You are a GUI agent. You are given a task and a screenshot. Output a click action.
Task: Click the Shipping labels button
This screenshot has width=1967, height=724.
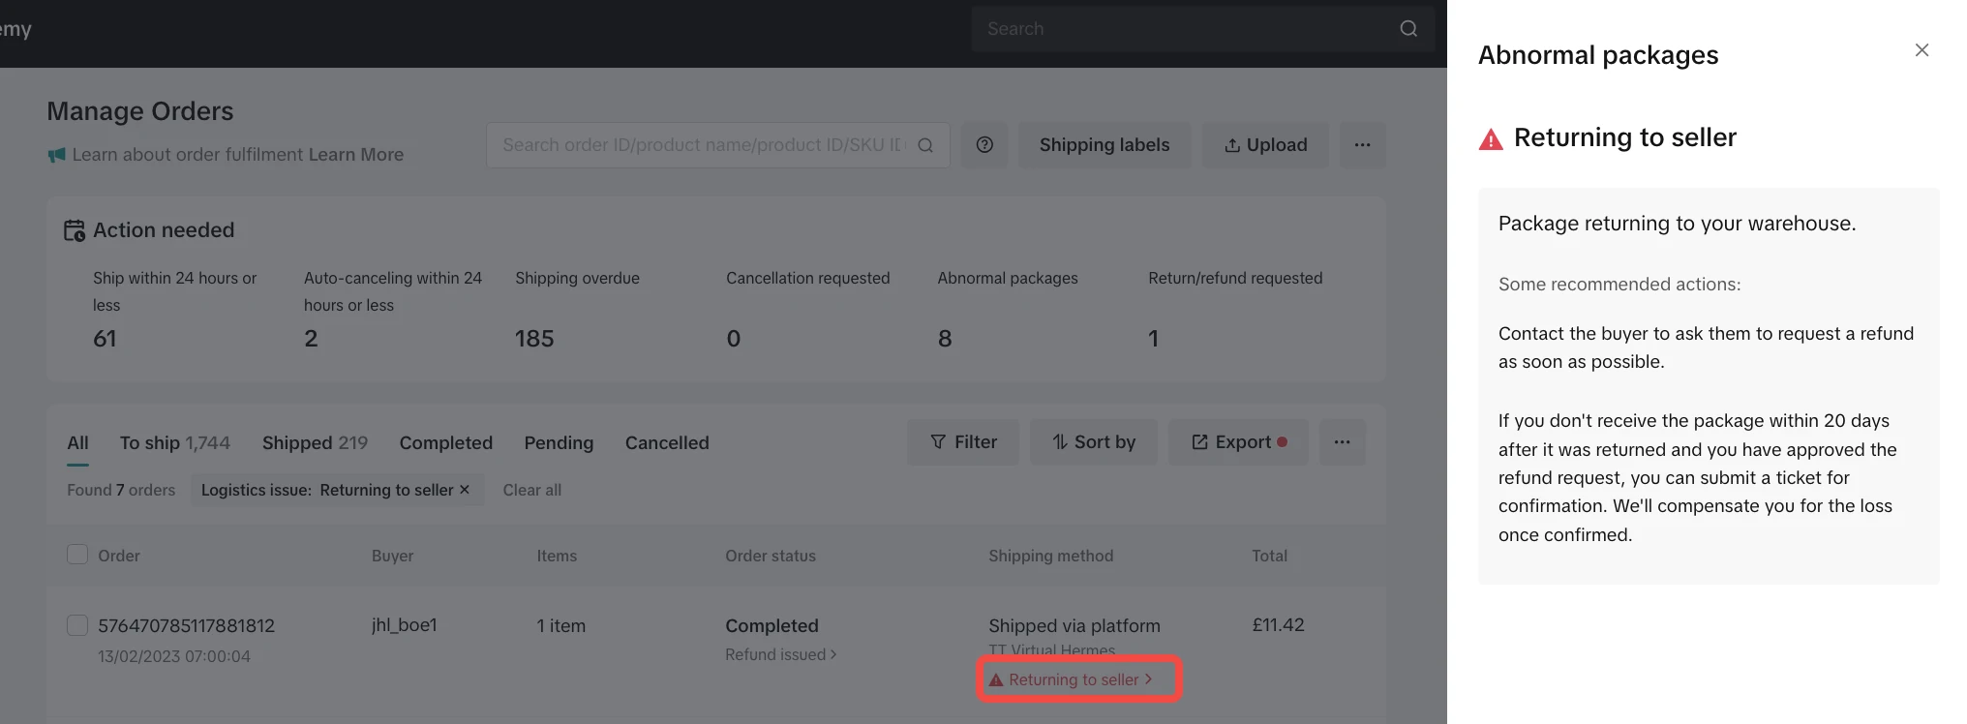[1105, 145]
